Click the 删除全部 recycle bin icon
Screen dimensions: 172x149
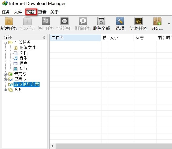pyautogui.click(x=101, y=21)
